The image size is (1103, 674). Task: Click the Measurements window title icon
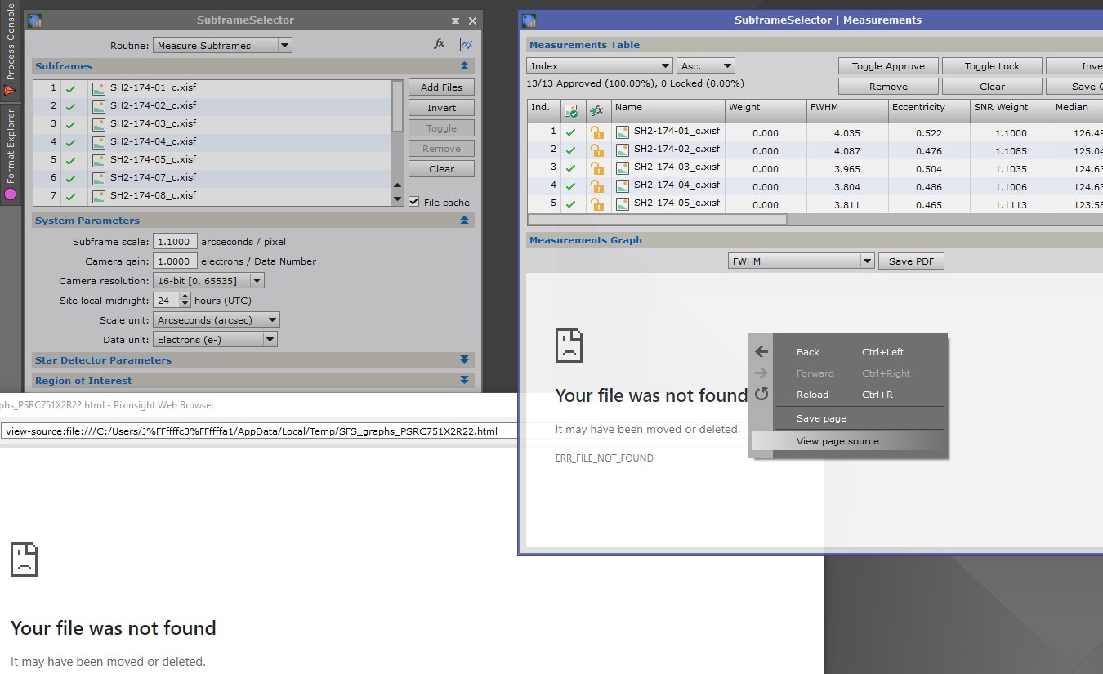[x=529, y=20]
